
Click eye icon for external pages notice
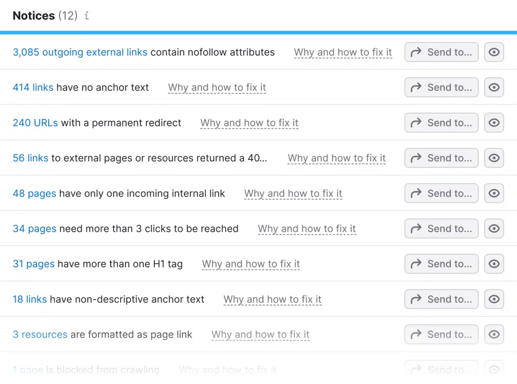(x=494, y=158)
